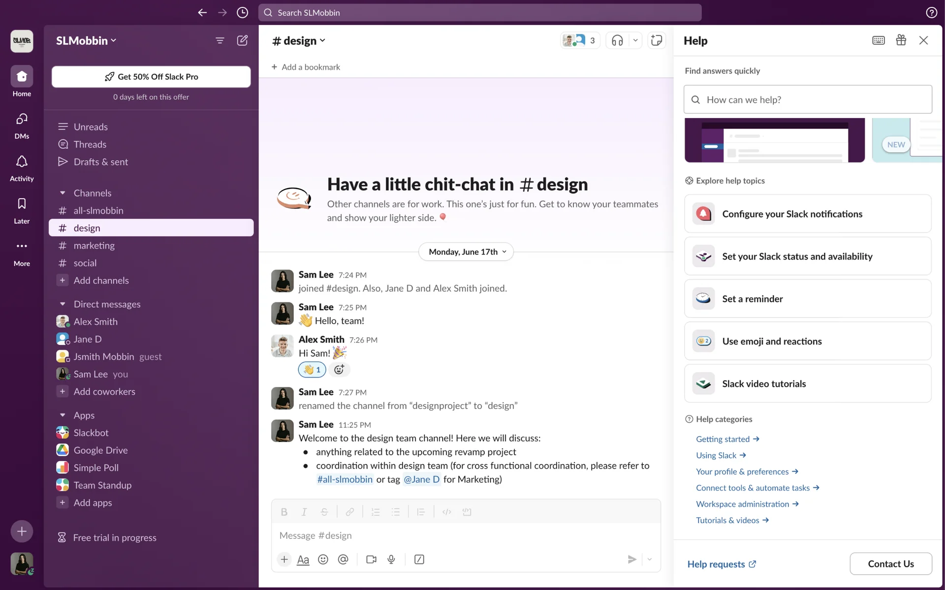Viewport: 945px width, 590px height.
Task: Click the How can we help search field
Action: (x=807, y=100)
